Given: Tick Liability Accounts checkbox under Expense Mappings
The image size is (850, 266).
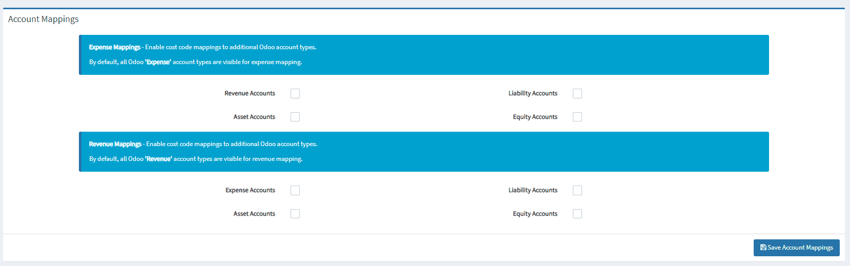Looking at the screenshot, I should (x=577, y=93).
